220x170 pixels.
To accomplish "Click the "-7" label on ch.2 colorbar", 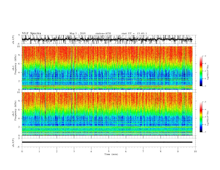I will [205, 132].
